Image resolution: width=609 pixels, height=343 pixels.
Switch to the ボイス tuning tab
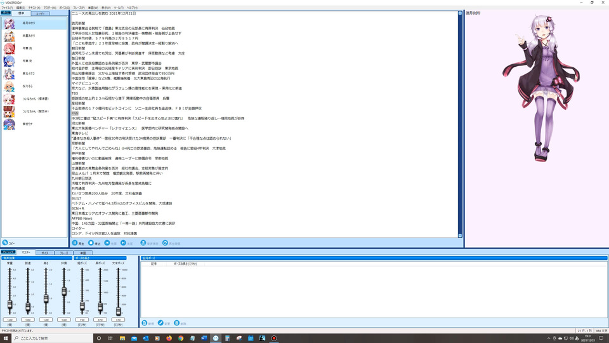45,253
